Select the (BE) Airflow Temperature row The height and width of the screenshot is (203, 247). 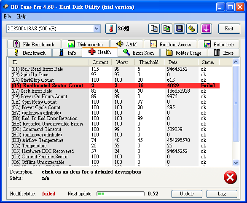[x=115, y=140]
